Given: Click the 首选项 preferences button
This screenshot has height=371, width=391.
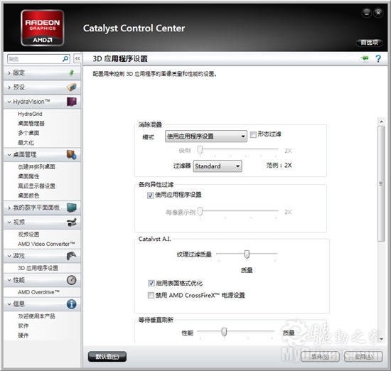Looking at the screenshot, I should click(x=369, y=43).
